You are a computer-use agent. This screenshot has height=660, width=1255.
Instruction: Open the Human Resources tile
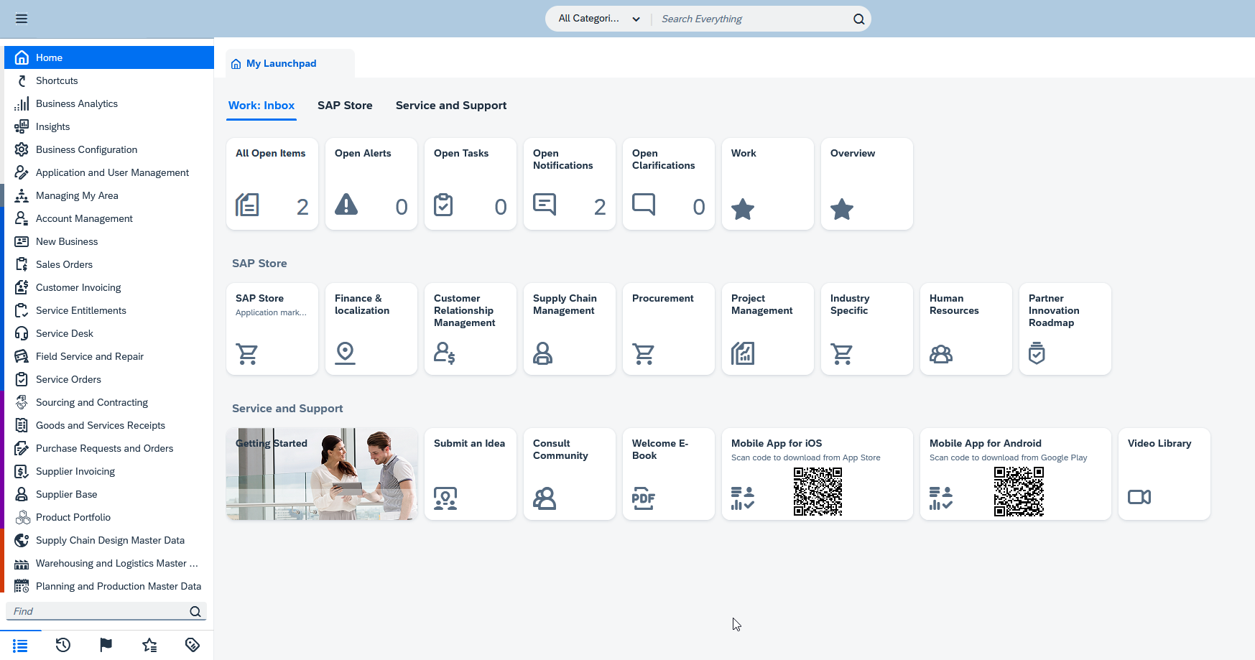[x=966, y=329]
